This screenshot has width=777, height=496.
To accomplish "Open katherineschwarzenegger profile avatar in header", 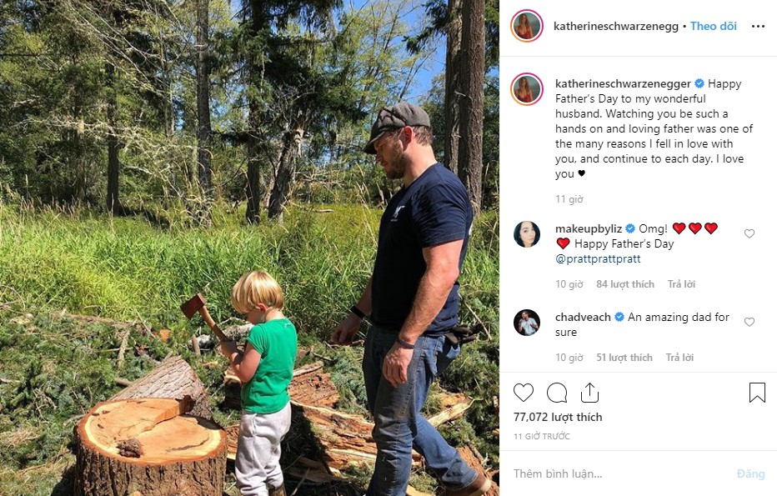I will (x=526, y=27).
